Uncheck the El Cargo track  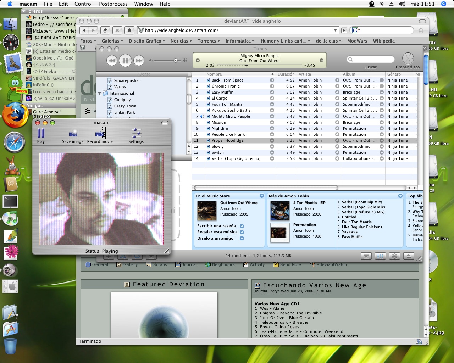209,99
